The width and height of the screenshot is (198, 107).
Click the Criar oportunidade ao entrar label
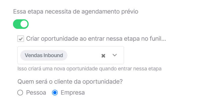pos(96,39)
